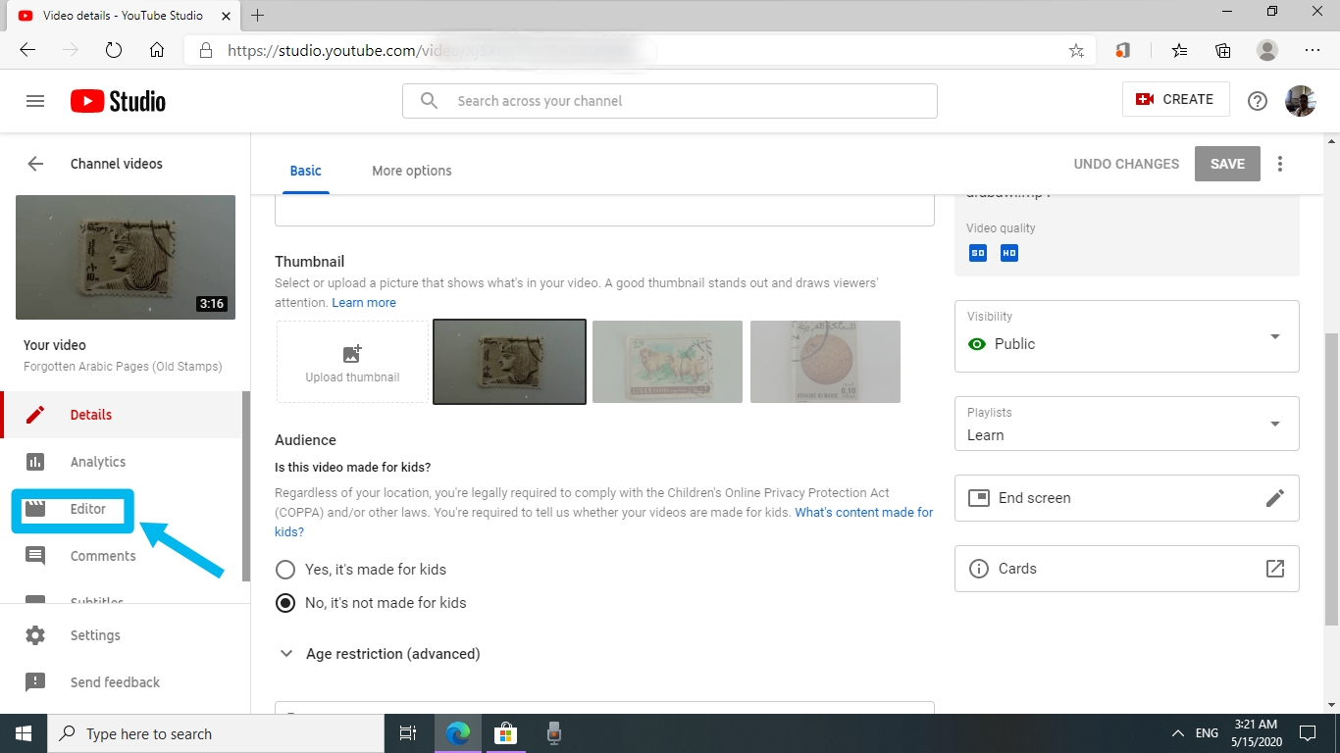Viewport: 1340px width, 753px height.
Task: Edit End screen with pencil icon
Action: [x=1275, y=498]
